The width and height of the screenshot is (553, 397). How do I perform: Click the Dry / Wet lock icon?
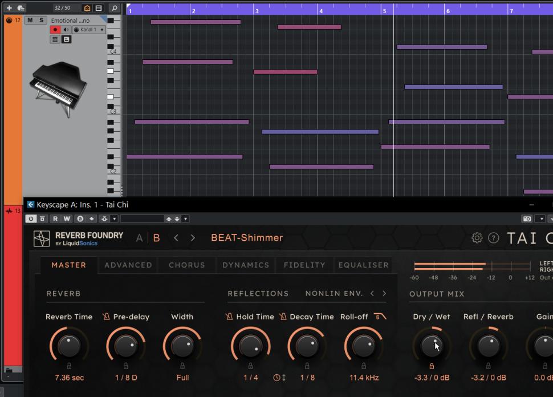pos(432,366)
